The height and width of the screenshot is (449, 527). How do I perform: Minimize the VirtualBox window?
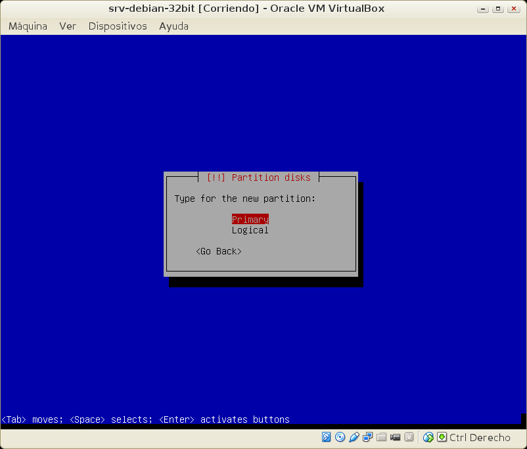(486, 9)
